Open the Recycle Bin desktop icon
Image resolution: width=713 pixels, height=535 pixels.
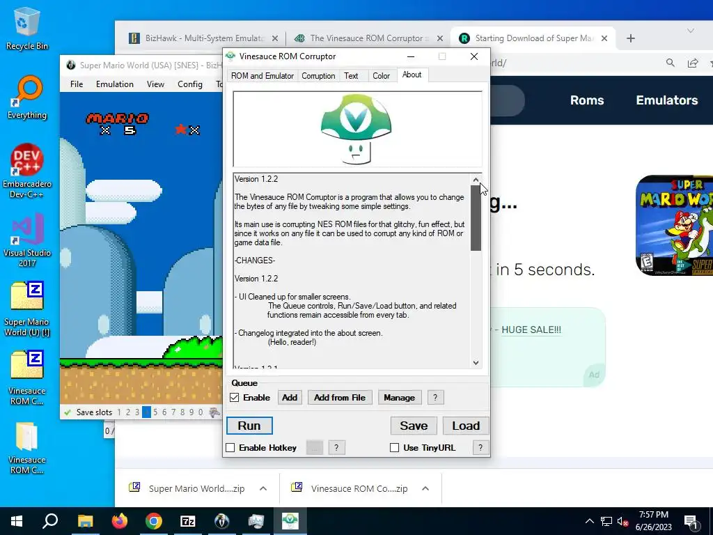(x=27, y=28)
